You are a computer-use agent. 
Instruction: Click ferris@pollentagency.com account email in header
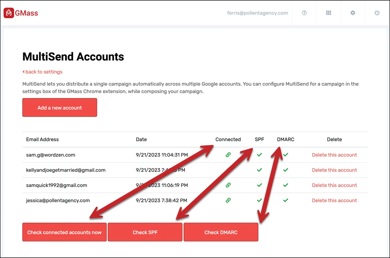(258, 13)
